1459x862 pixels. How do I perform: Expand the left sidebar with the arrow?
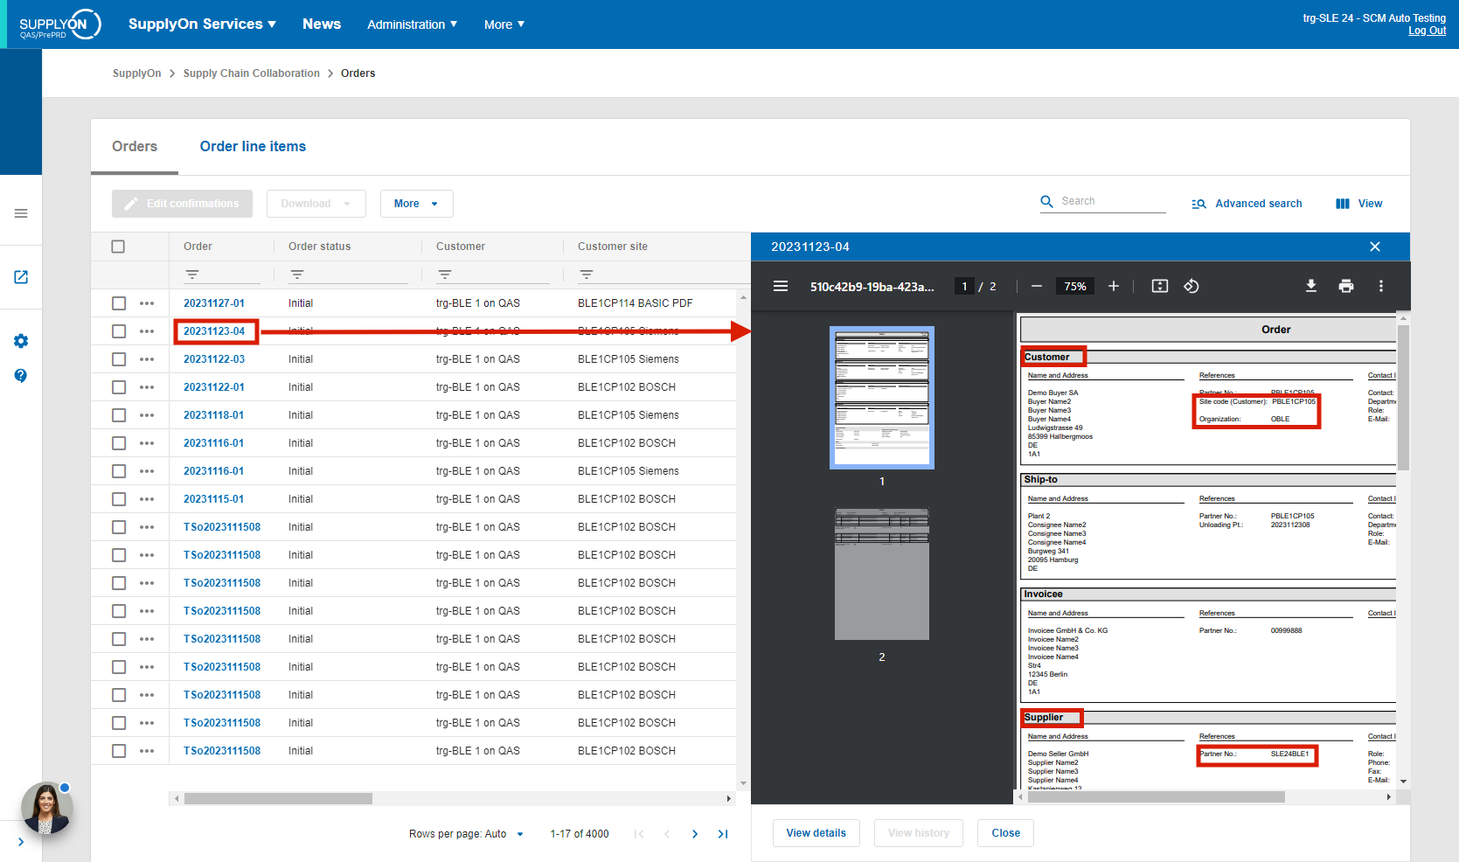pos(21,842)
